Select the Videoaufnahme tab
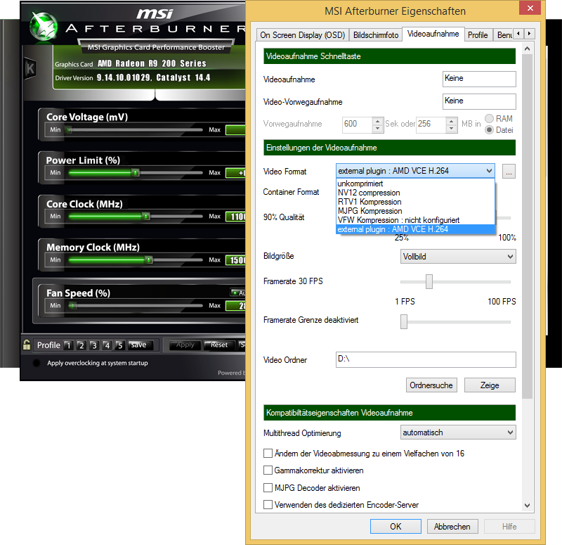 pyautogui.click(x=433, y=34)
